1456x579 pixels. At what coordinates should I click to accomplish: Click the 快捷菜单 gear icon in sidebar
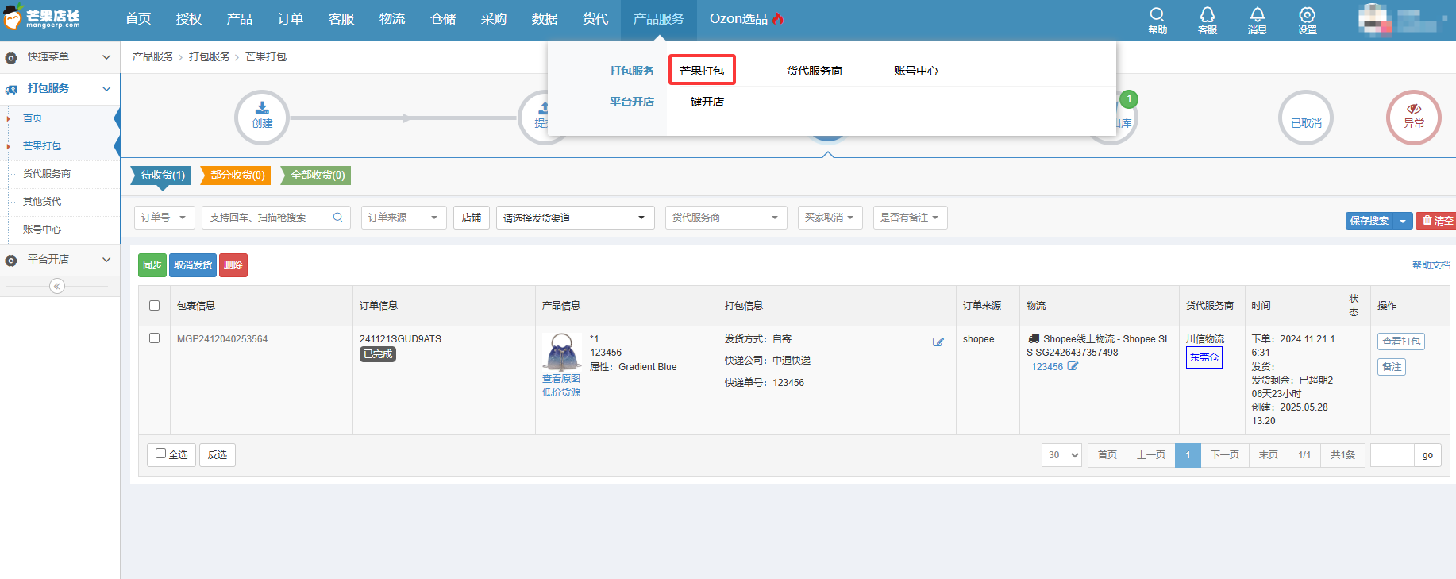point(11,58)
